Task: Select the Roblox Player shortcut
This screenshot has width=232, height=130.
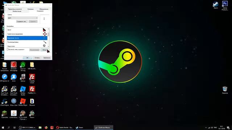Action: [23, 102]
